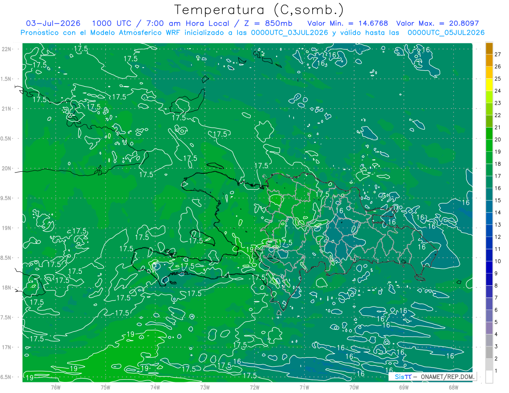Click the latitude label 22N
This screenshot has height=393, width=509.
7,49
